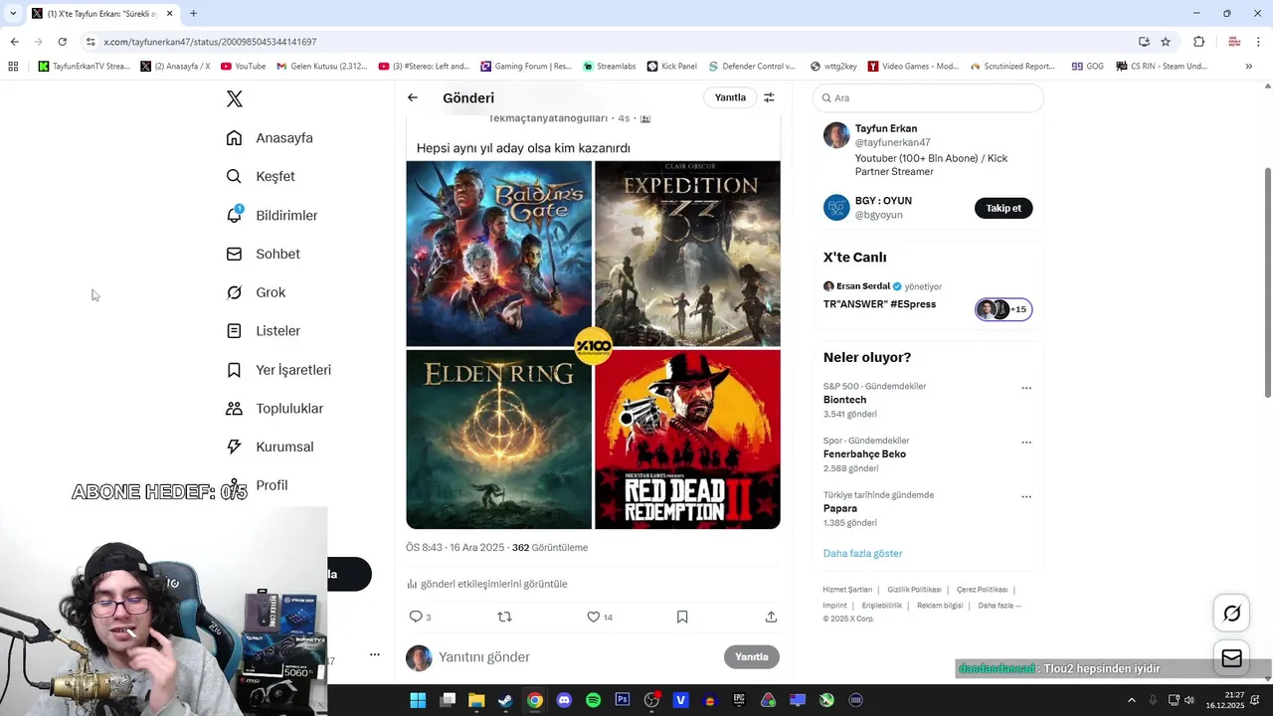Click Daha fazla göster
The height and width of the screenshot is (716, 1273).
tap(862, 553)
